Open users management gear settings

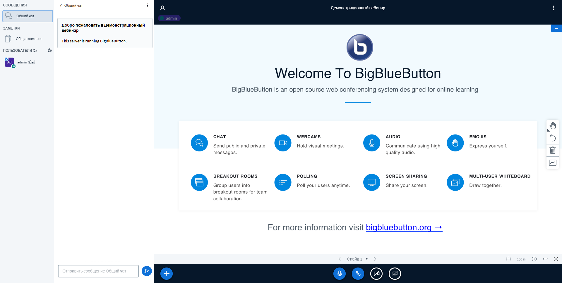pos(50,50)
